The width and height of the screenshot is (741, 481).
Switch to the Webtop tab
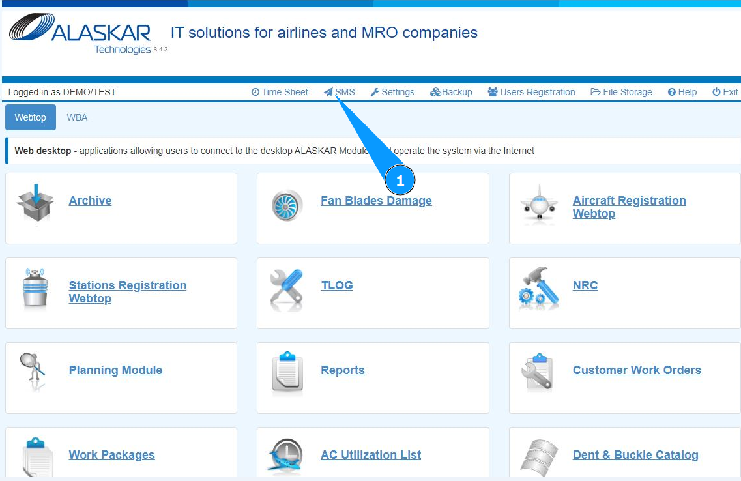coord(30,117)
